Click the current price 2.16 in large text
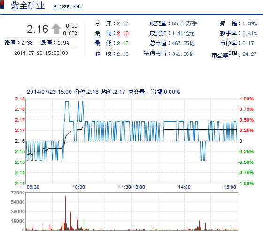 (x=38, y=29)
